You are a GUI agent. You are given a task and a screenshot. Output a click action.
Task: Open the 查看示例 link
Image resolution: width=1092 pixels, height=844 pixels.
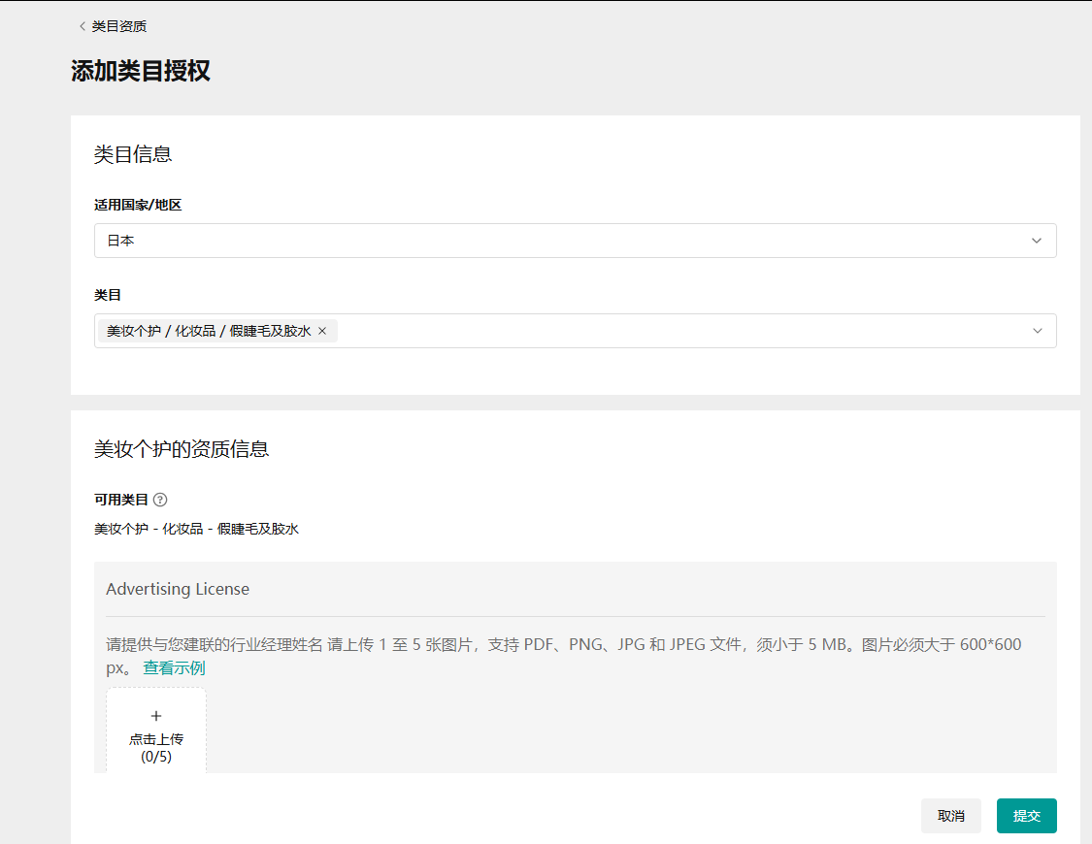tap(174, 667)
